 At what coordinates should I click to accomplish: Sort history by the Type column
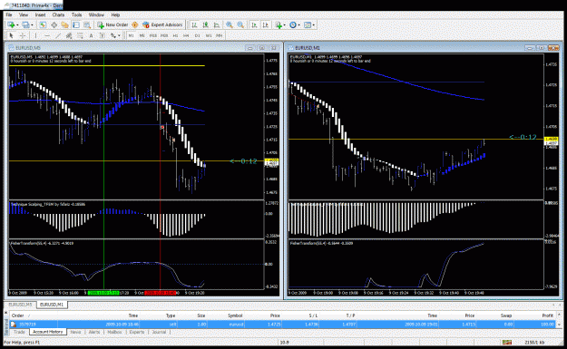click(171, 315)
